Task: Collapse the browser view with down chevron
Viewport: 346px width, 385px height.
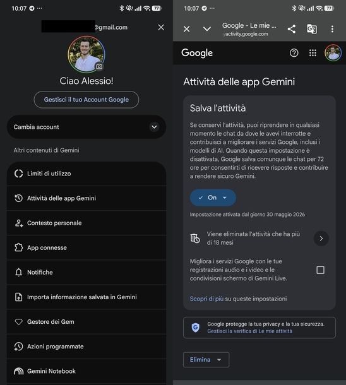Action: tap(207, 29)
